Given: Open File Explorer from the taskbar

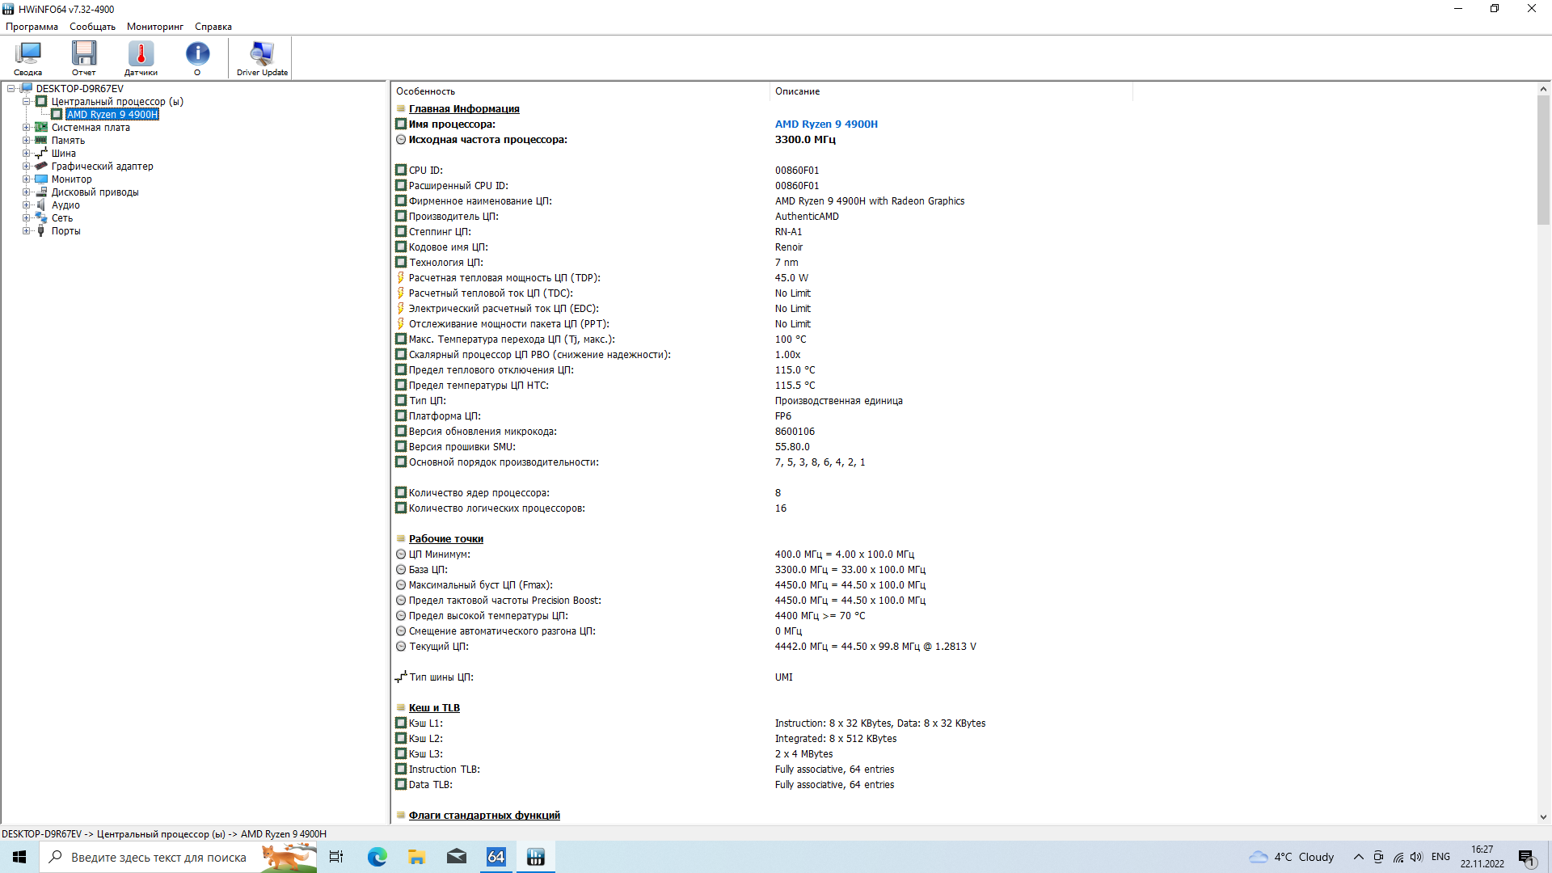Looking at the screenshot, I should 416,857.
